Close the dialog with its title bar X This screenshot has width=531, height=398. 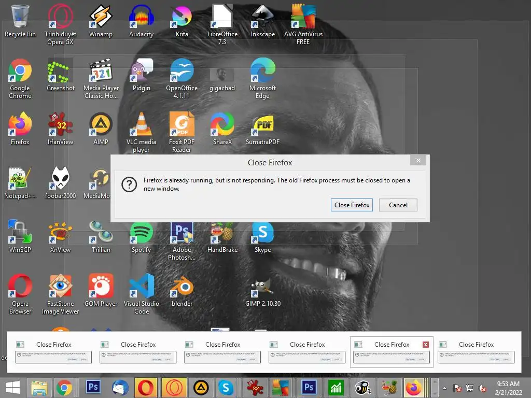418,161
